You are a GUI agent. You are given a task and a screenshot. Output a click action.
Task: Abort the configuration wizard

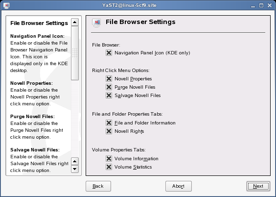[178, 186]
